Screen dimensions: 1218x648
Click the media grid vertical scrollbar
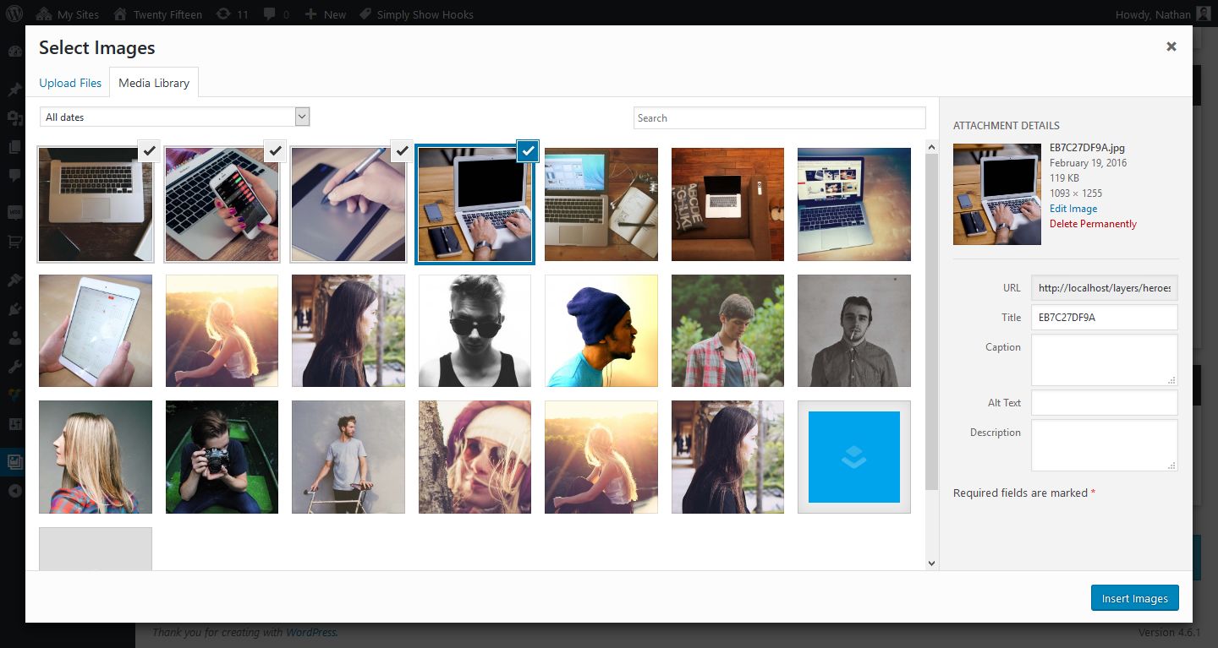click(x=932, y=321)
